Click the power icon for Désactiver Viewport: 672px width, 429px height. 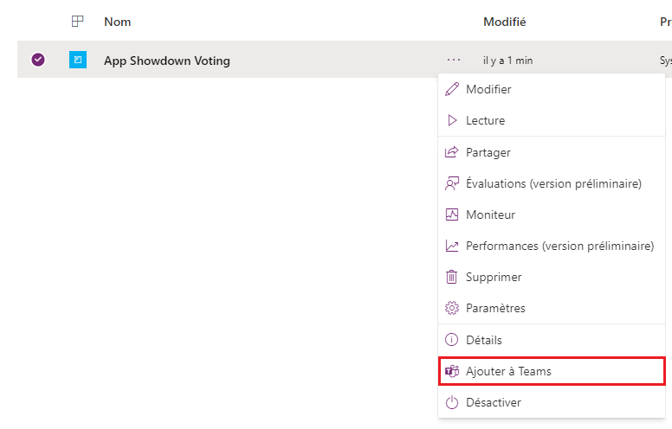pos(451,402)
